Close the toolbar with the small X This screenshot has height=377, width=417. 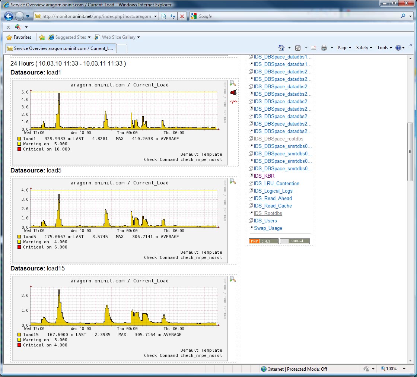[8, 27]
